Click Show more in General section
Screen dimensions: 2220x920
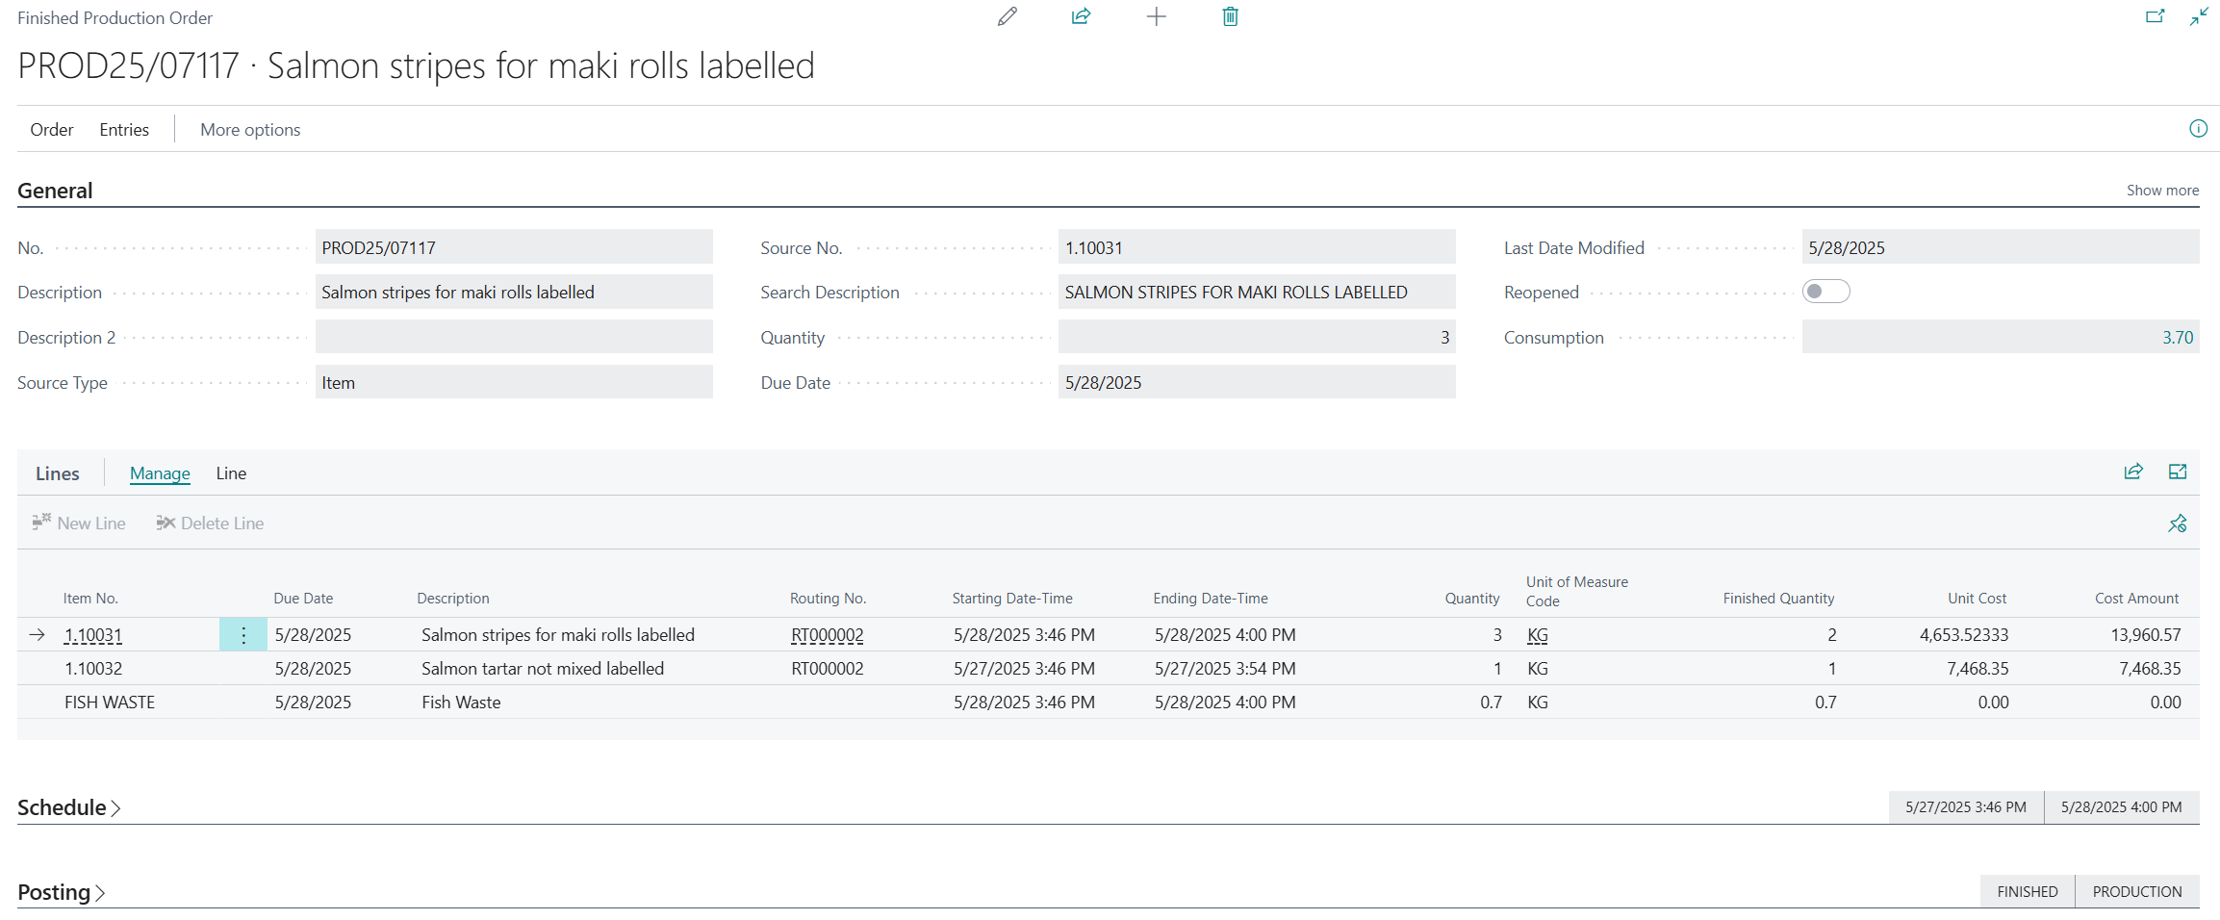click(x=2161, y=191)
